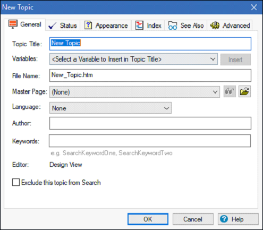Click into the Keywords input field

click(x=150, y=141)
